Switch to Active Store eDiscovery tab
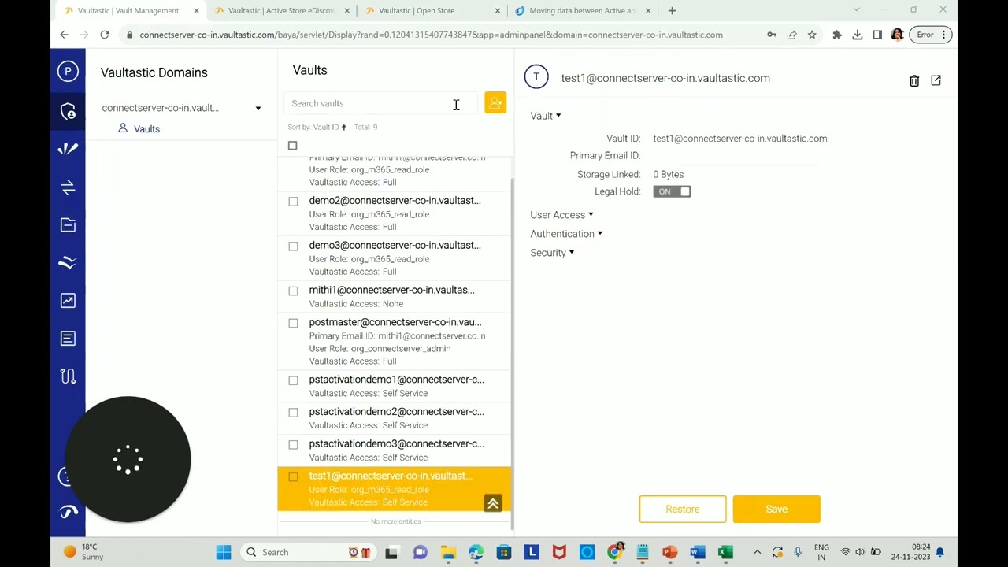 pos(281,11)
